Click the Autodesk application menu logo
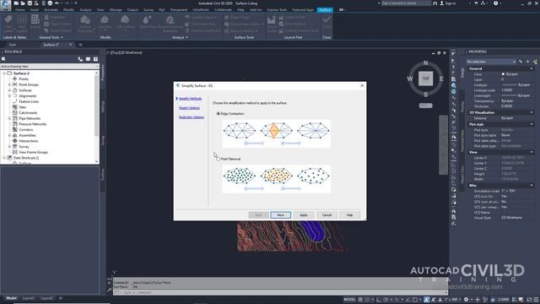The width and height of the screenshot is (540, 304). pyautogui.click(x=5, y=5)
